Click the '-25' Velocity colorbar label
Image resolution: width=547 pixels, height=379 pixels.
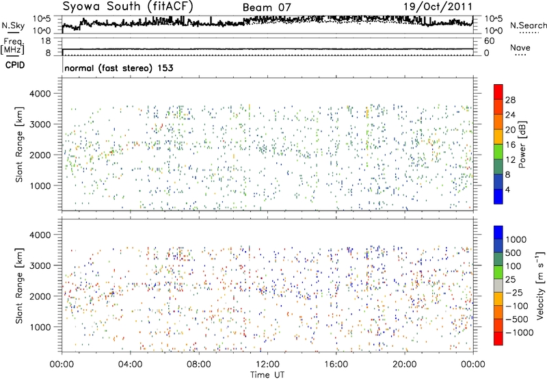(514, 292)
